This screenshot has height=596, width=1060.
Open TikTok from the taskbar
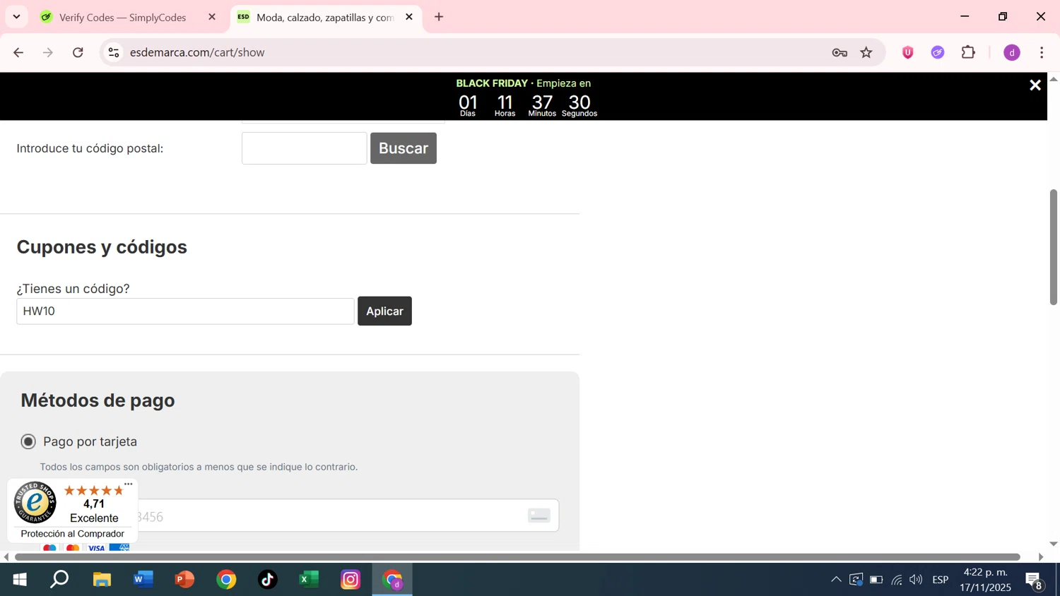[x=268, y=580]
